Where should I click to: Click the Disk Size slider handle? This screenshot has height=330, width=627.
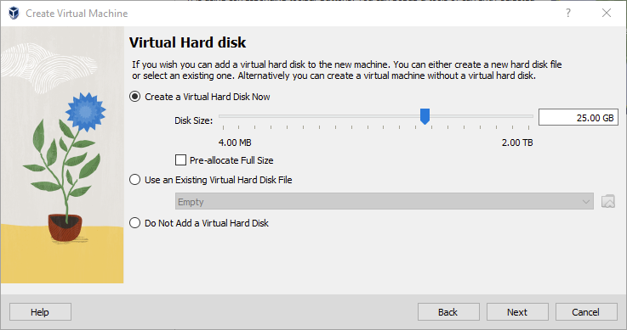[425, 116]
